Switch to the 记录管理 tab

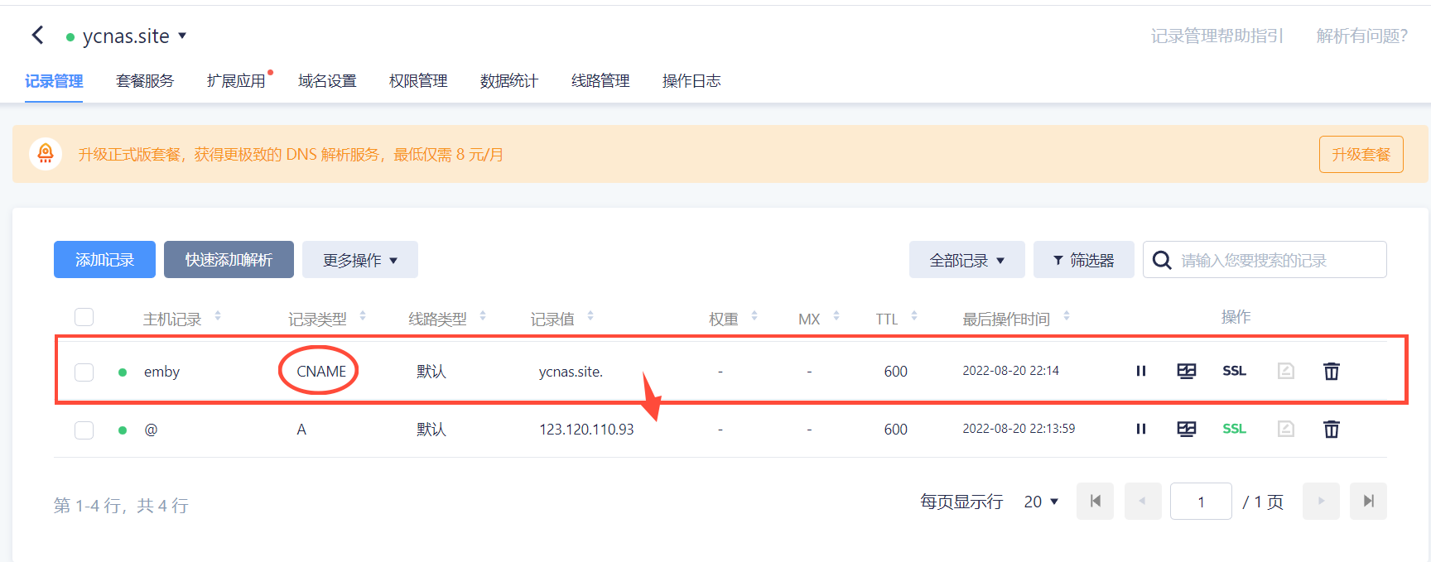54,81
